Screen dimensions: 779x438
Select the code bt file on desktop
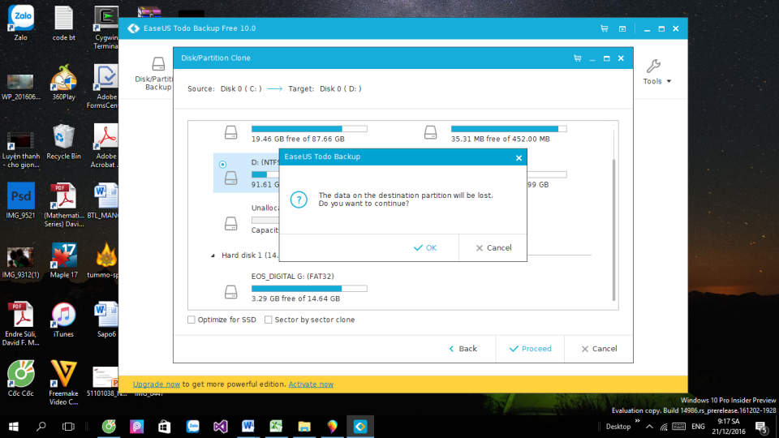click(x=63, y=23)
